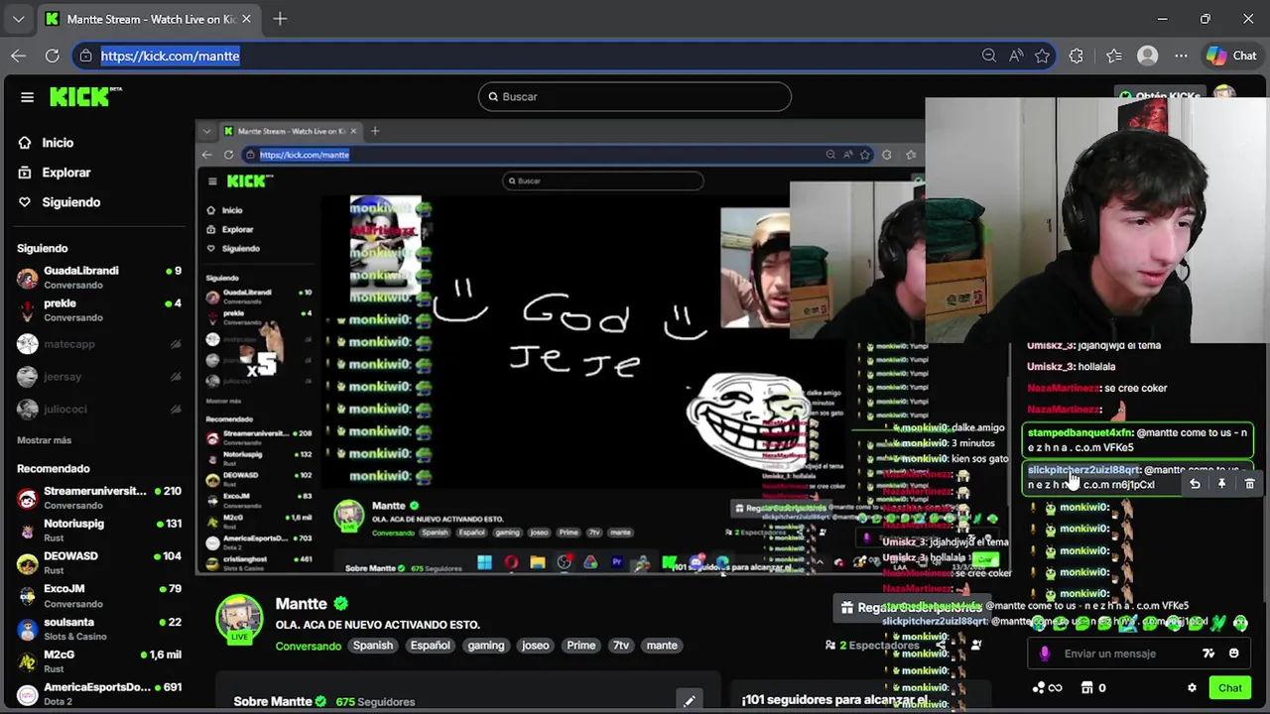1270x714 pixels.
Task: Close the Mantte Stream browser tab
Action: tap(246, 19)
